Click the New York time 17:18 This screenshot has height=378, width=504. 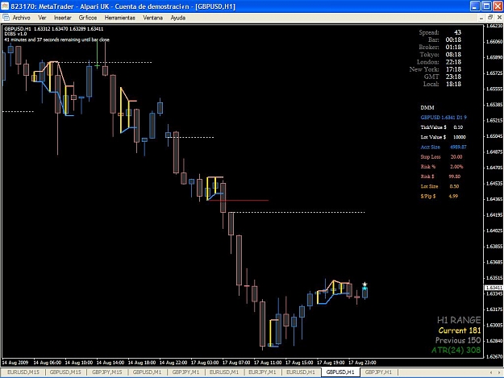pyautogui.click(x=453, y=69)
